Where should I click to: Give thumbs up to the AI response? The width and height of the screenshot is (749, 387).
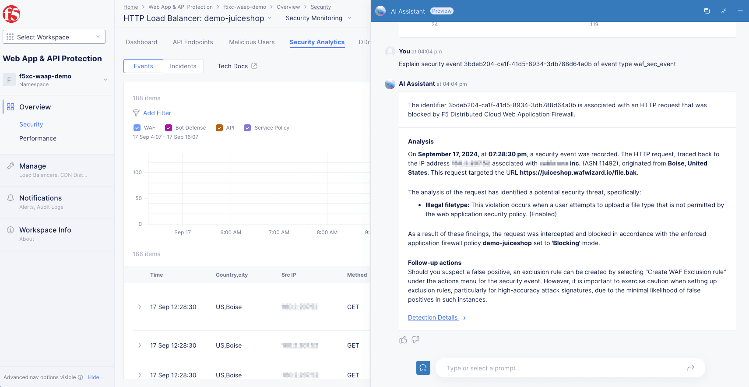[x=403, y=340]
